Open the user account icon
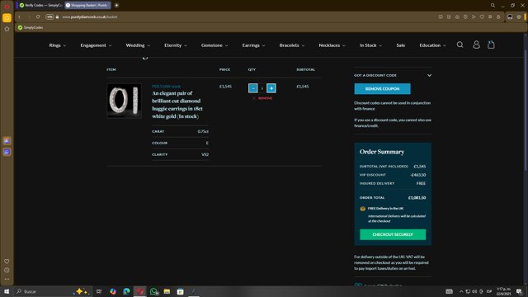Screen dimensions: 528x297 point(476,45)
